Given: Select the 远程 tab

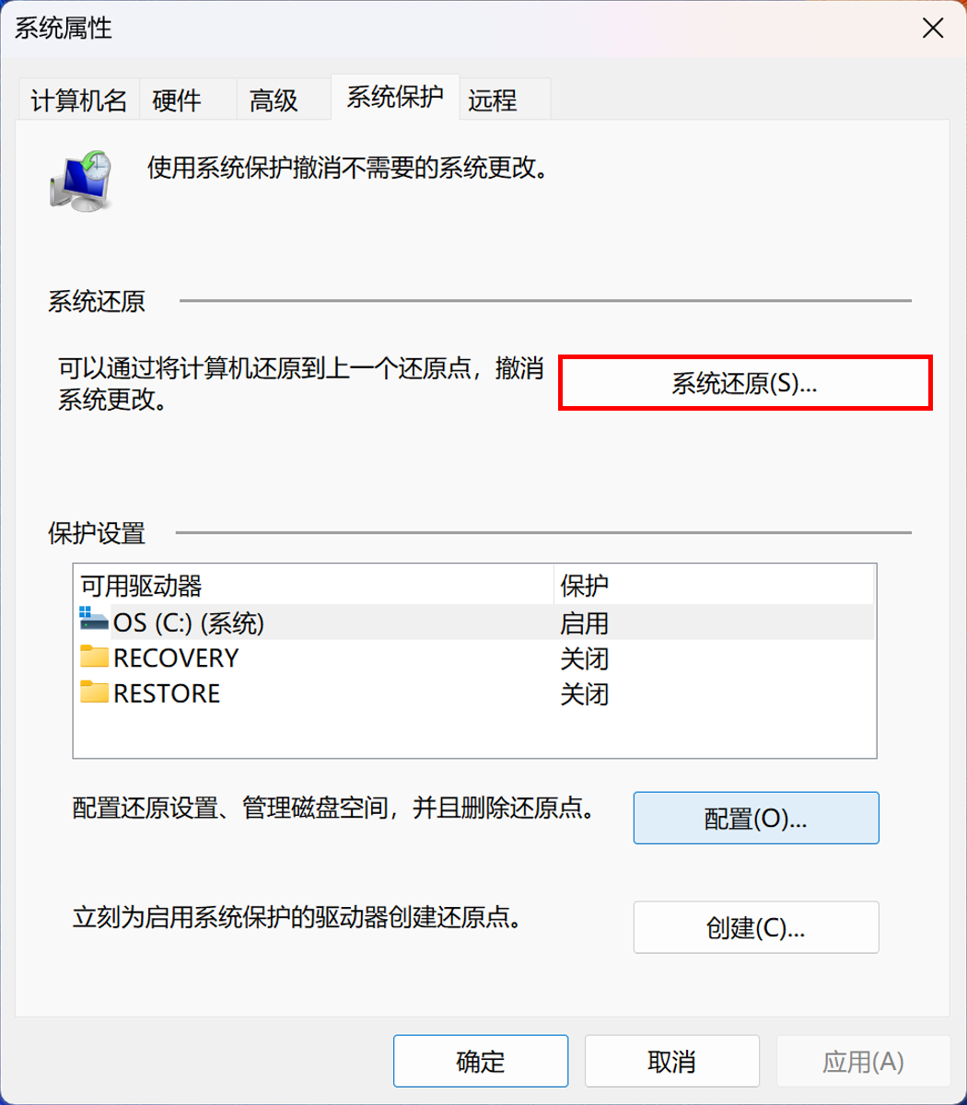Looking at the screenshot, I should tap(493, 100).
